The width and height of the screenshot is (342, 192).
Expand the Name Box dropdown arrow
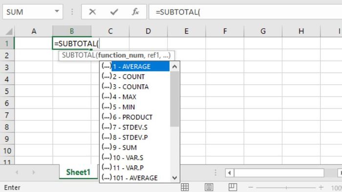[x=57, y=11]
